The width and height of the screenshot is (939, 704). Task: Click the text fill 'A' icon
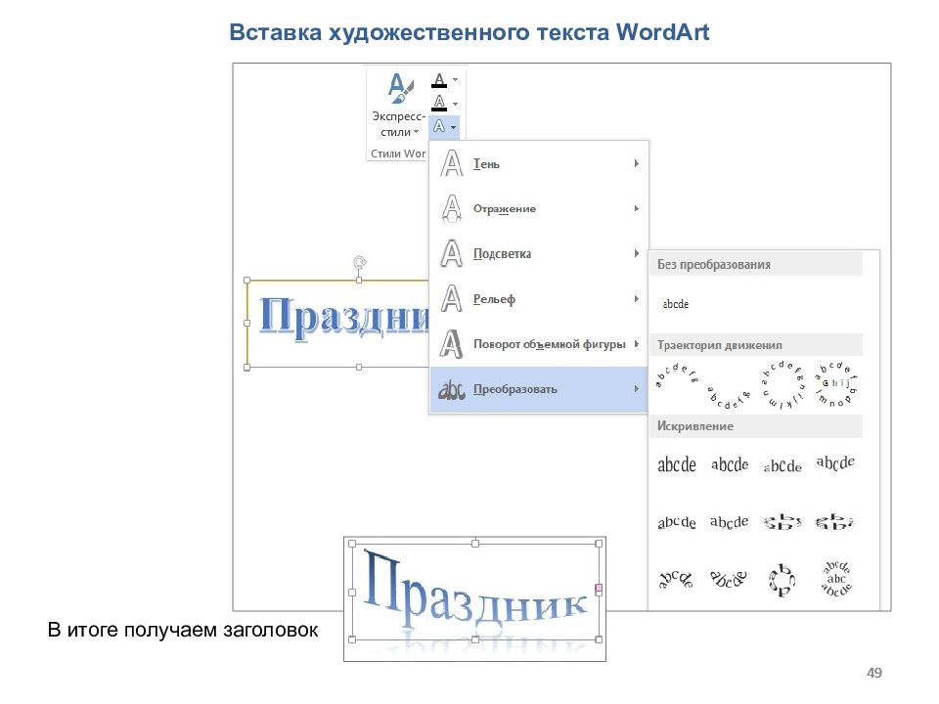point(439,79)
